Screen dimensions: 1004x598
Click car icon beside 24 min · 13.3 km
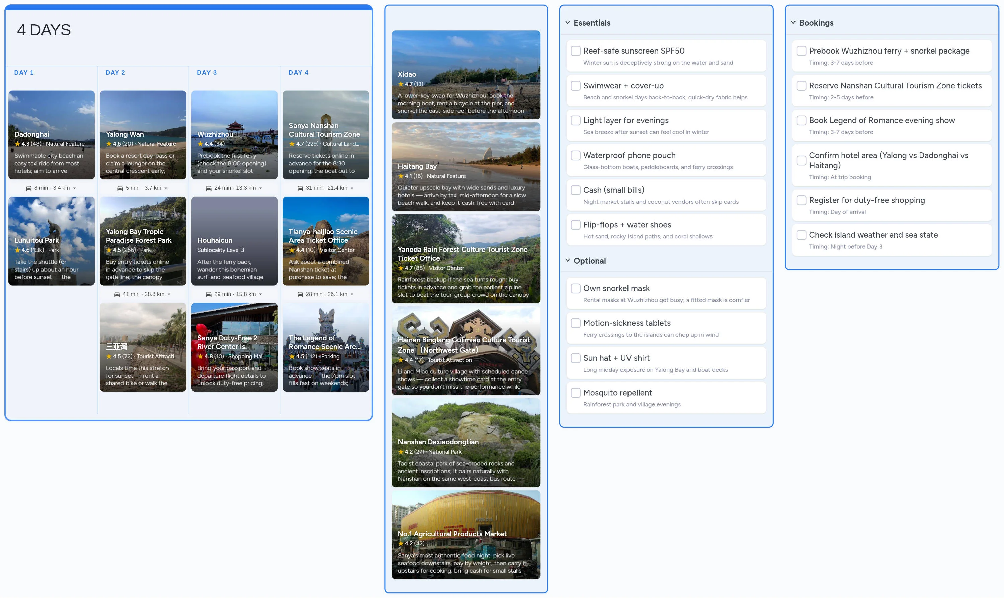208,188
